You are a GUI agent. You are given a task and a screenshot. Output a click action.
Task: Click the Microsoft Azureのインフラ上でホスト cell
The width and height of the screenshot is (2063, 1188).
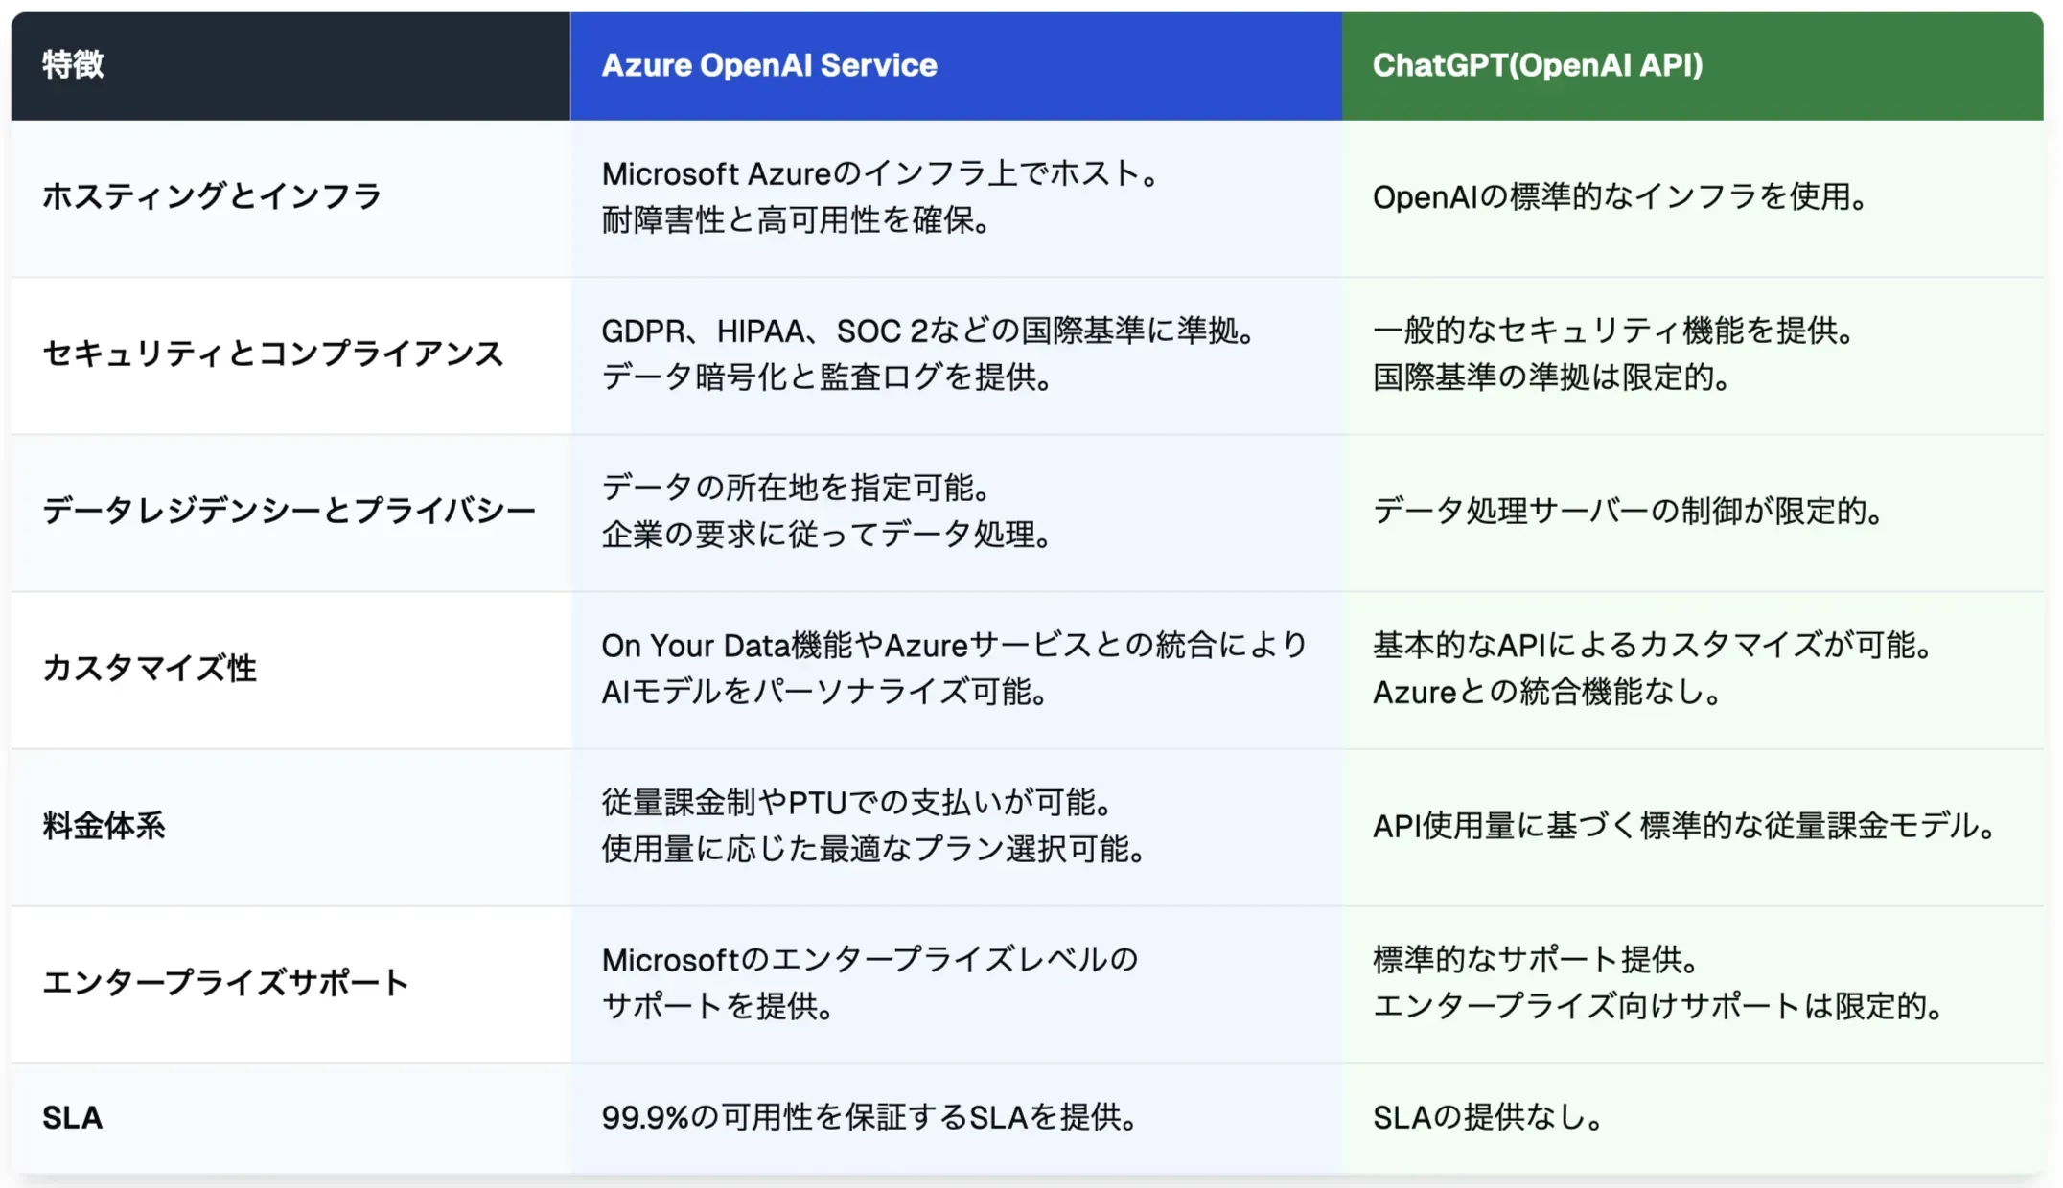(x=882, y=196)
